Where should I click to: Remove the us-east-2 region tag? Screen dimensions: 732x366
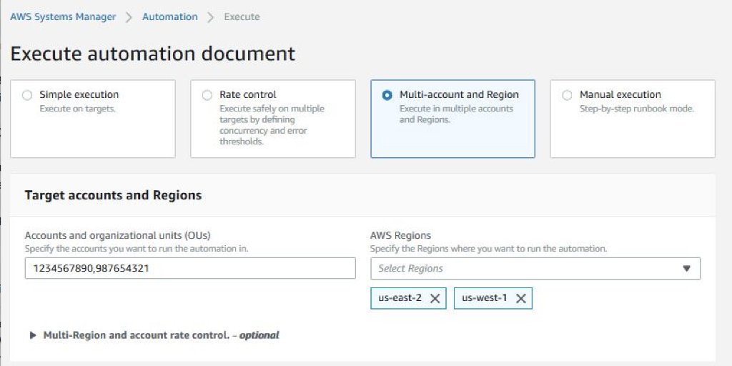[435, 298]
